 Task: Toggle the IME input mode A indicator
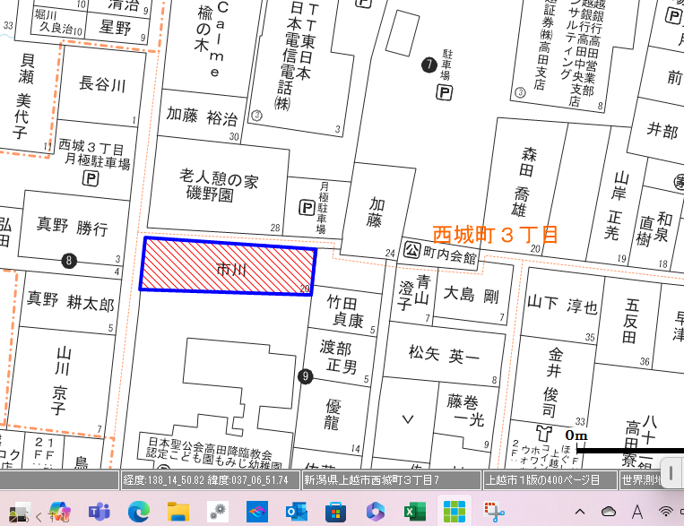point(637,511)
